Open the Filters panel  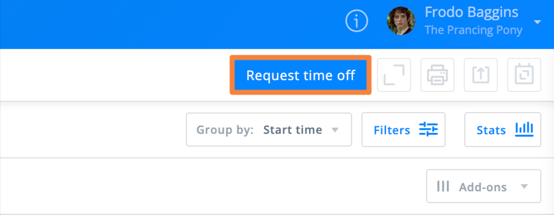point(403,130)
